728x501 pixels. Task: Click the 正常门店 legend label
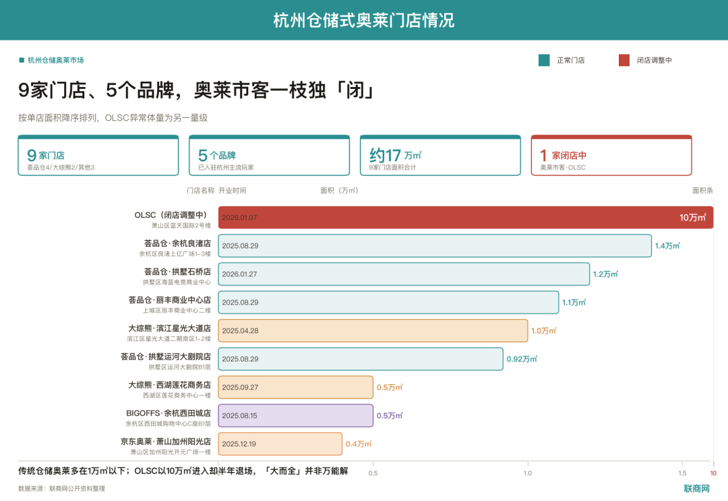571,61
